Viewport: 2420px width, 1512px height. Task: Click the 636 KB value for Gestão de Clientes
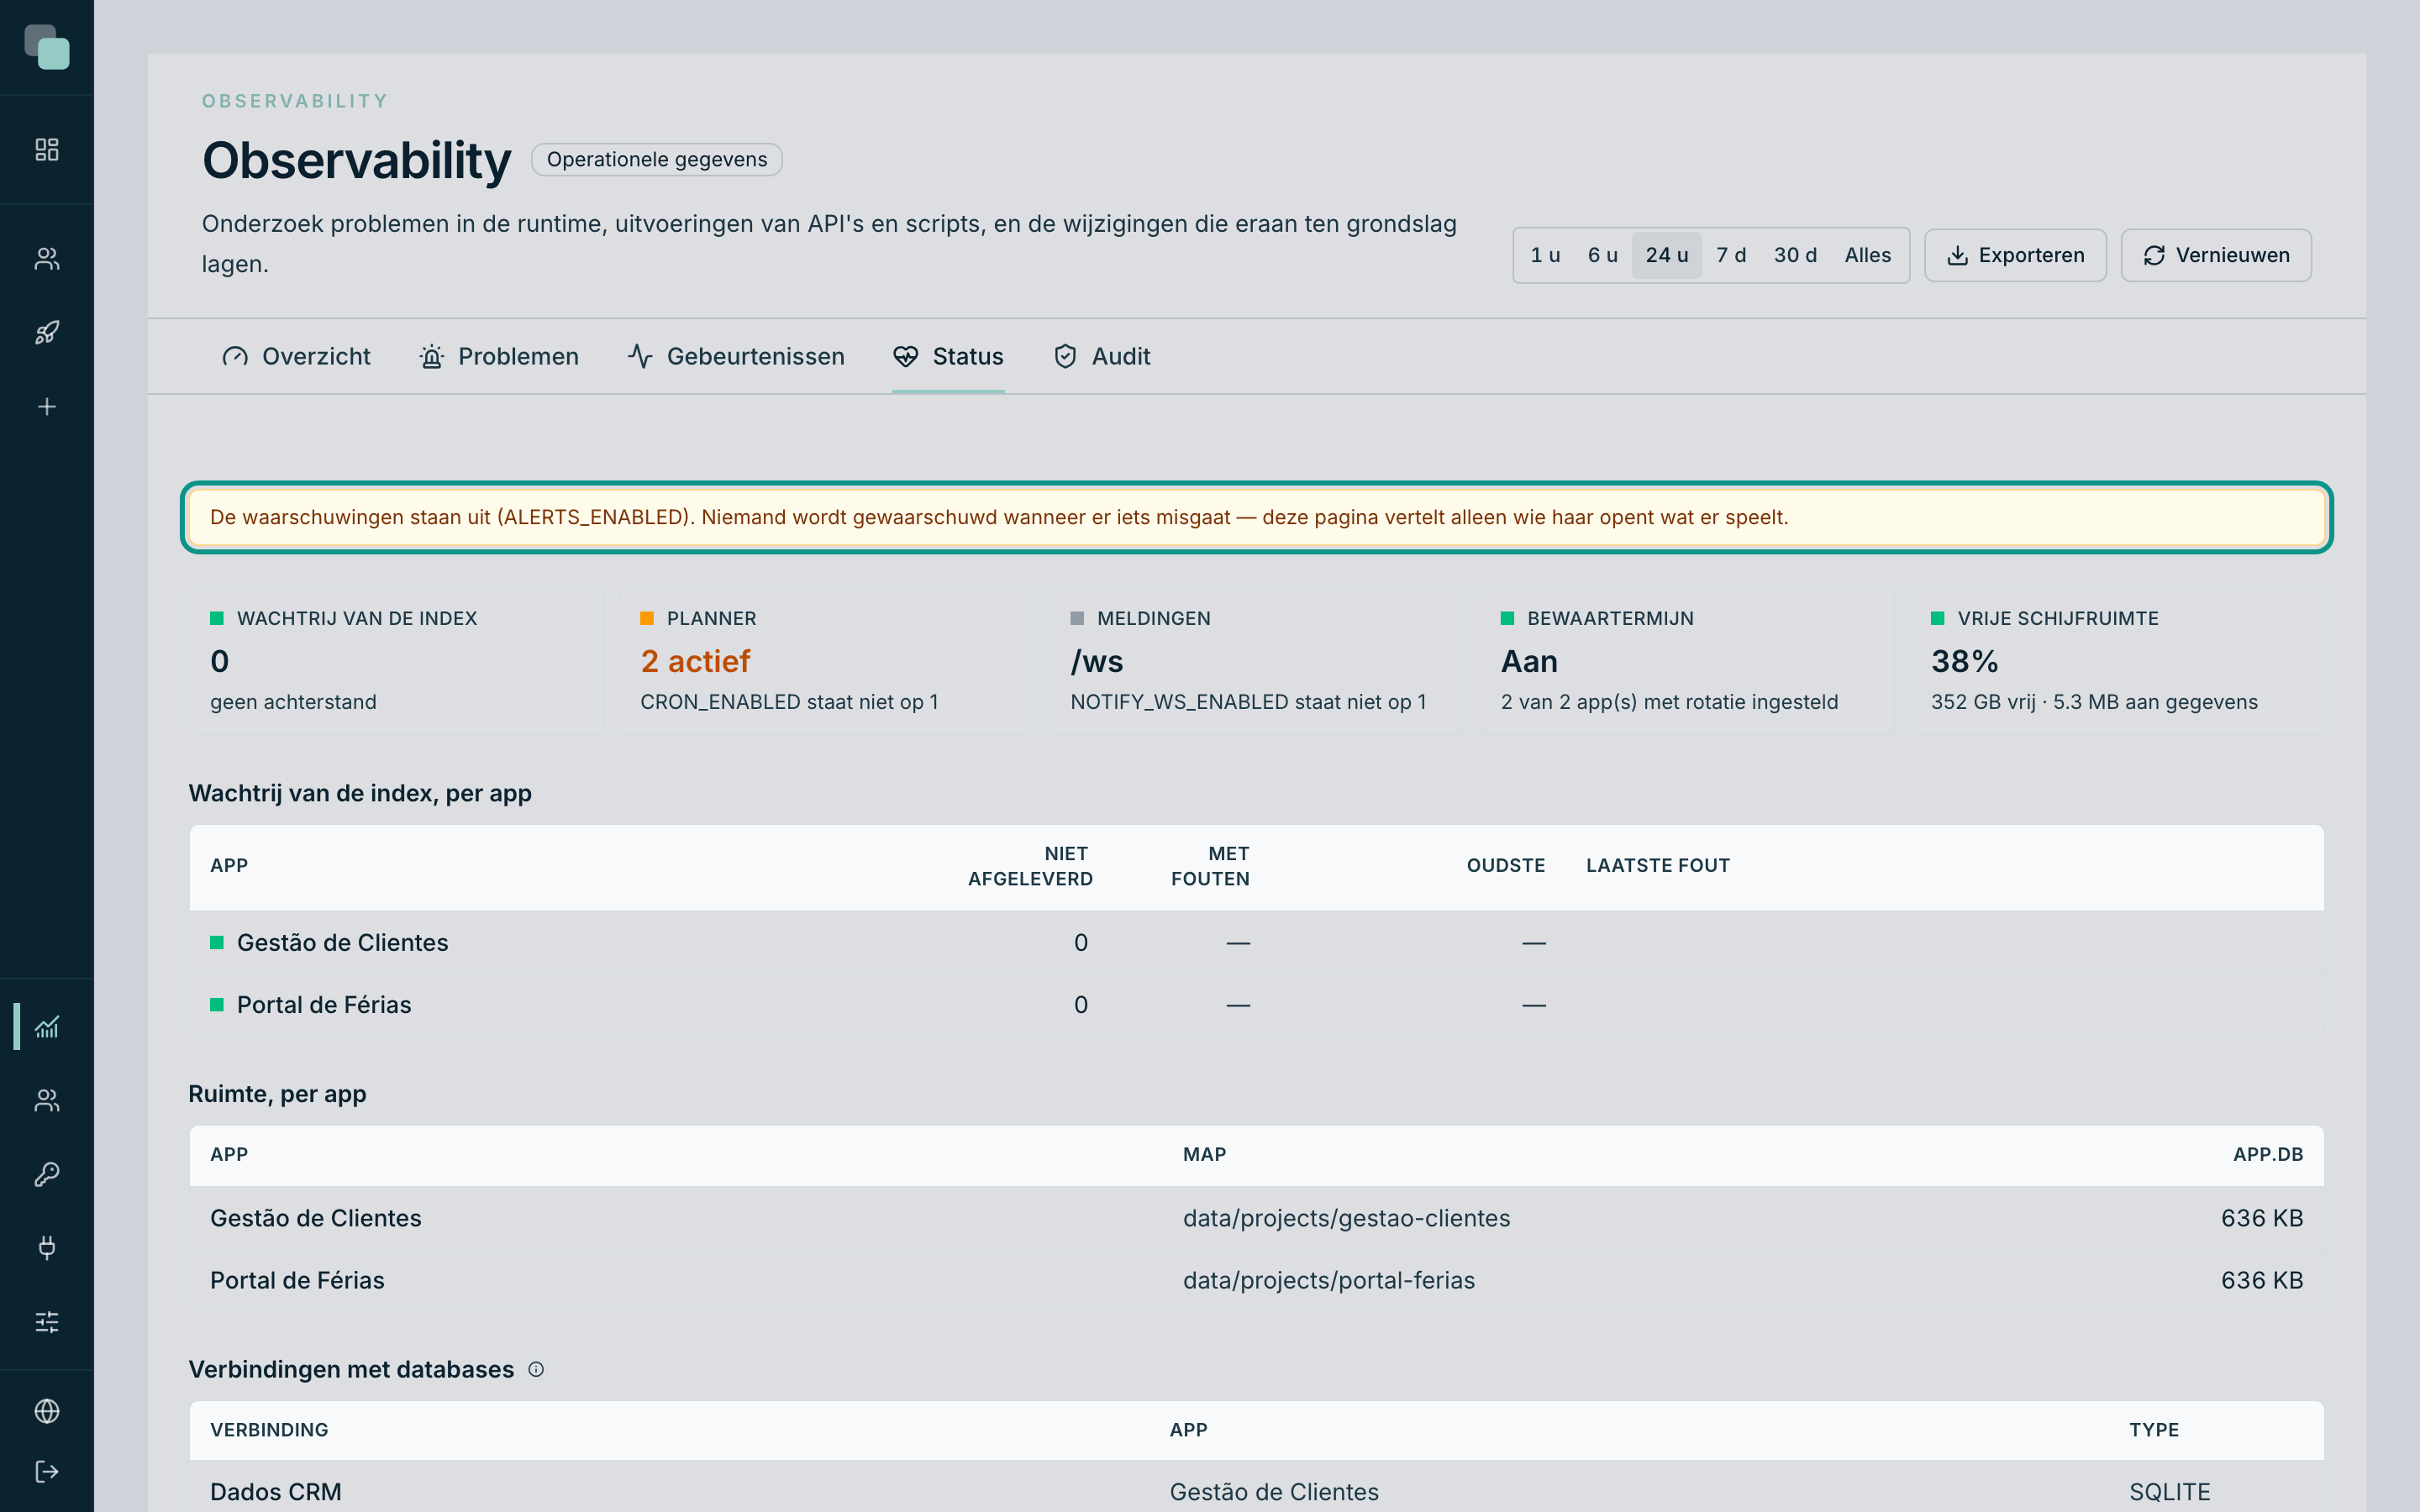pyautogui.click(x=2262, y=1218)
